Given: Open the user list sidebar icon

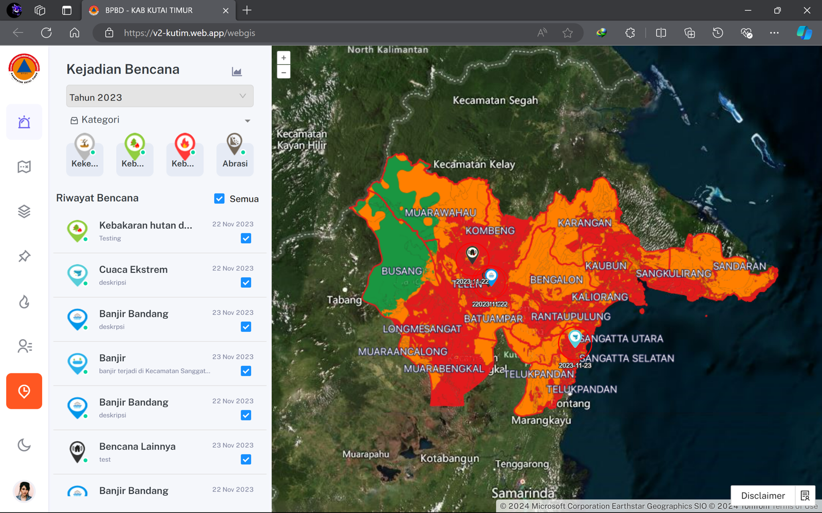Looking at the screenshot, I should coord(24,346).
